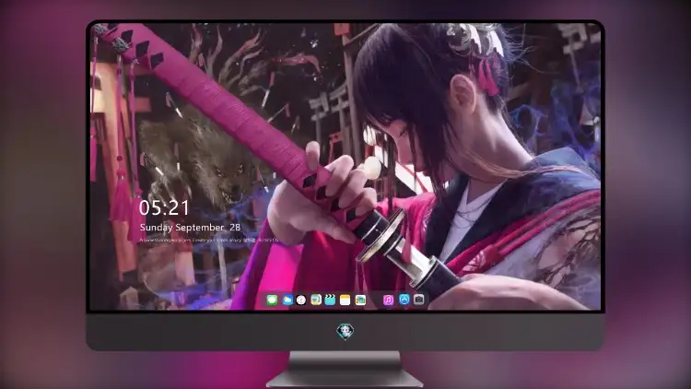
Task: Open the Weather app in the dock
Action: [x=287, y=301]
